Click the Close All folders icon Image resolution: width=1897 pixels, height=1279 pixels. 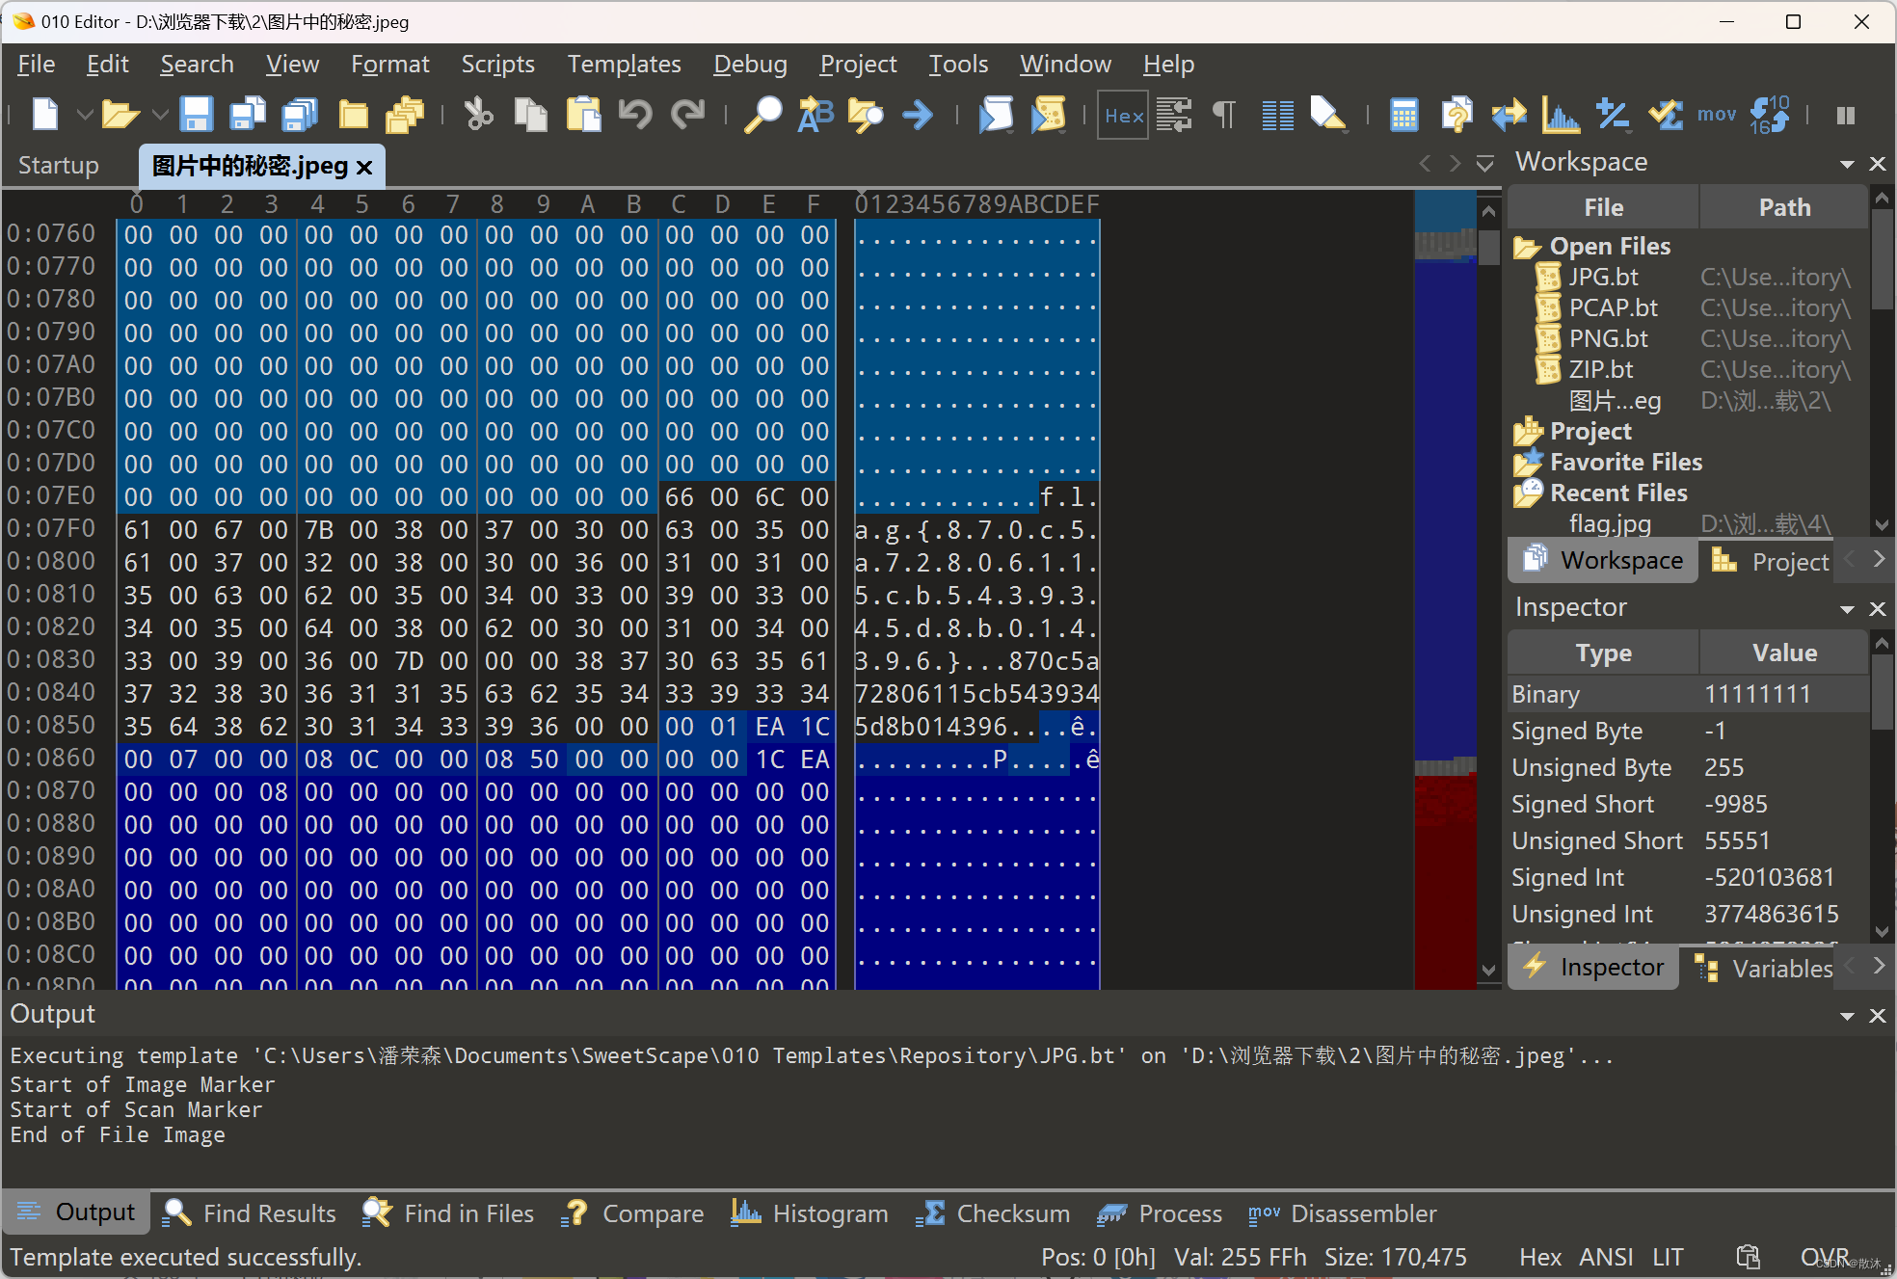point(405,115)
